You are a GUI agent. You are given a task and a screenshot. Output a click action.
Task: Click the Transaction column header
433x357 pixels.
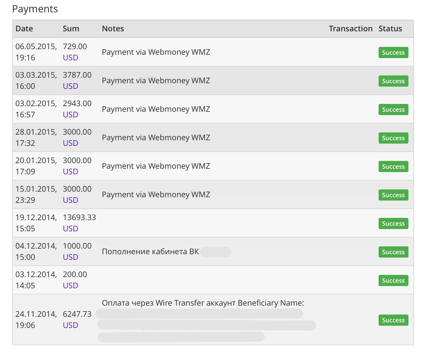click(350, 28)
